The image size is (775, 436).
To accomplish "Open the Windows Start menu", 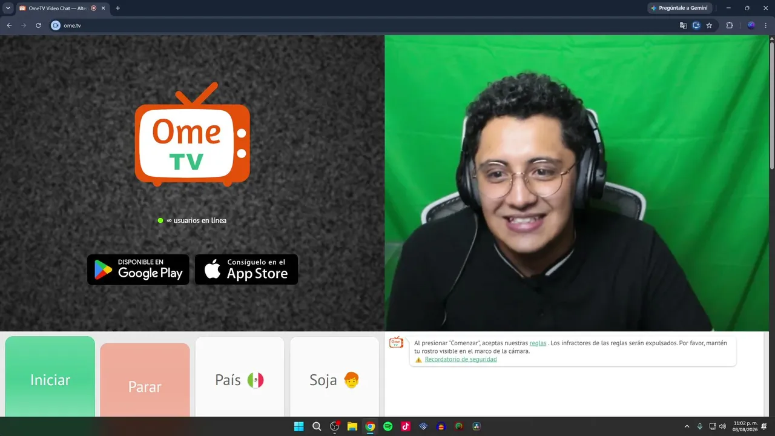I will (x=298, y=426).
